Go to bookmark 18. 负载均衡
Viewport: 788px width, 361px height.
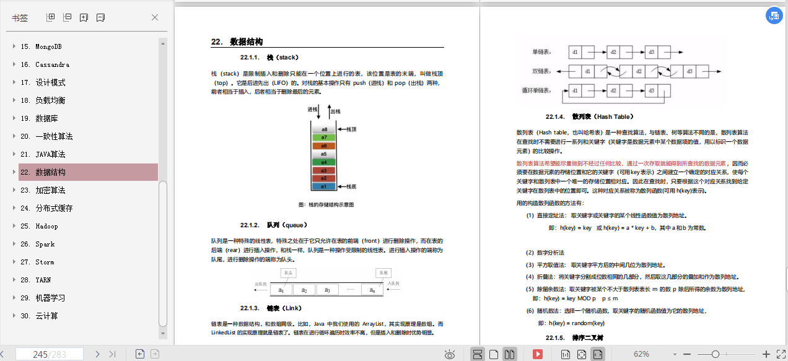tap(43, 100)
